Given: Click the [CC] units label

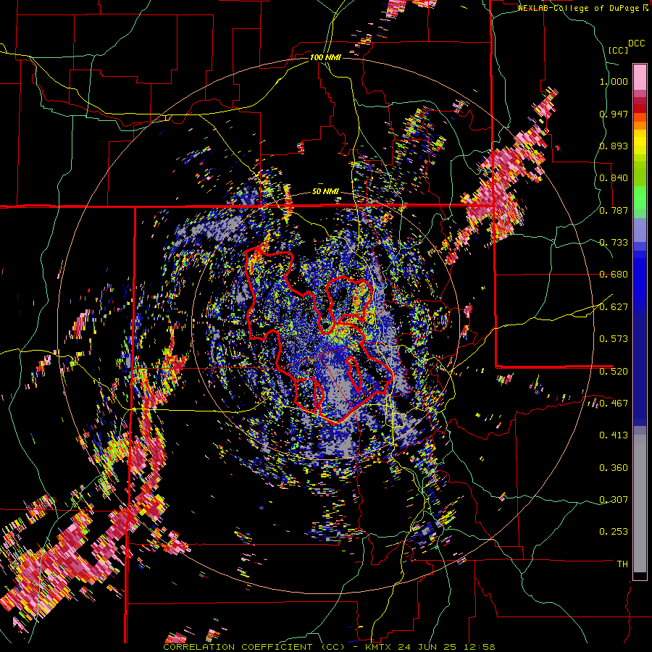Looking at the screenshot, I should click(x=618, y=50).
